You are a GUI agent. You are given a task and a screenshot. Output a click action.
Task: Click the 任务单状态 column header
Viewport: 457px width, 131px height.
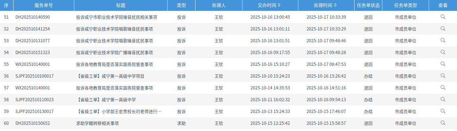pyautogui.click(x=368, y=5)
